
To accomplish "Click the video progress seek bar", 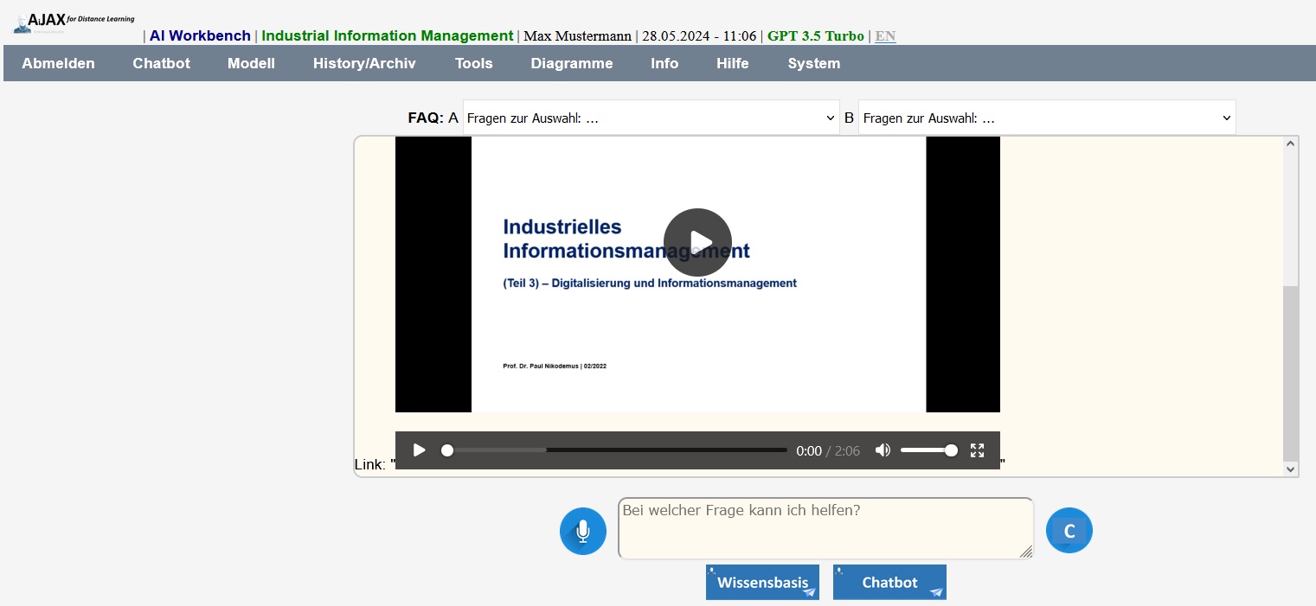I will (x=616, y=450).
